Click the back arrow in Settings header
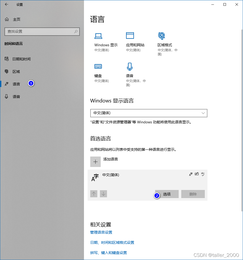 pos(7,4)
